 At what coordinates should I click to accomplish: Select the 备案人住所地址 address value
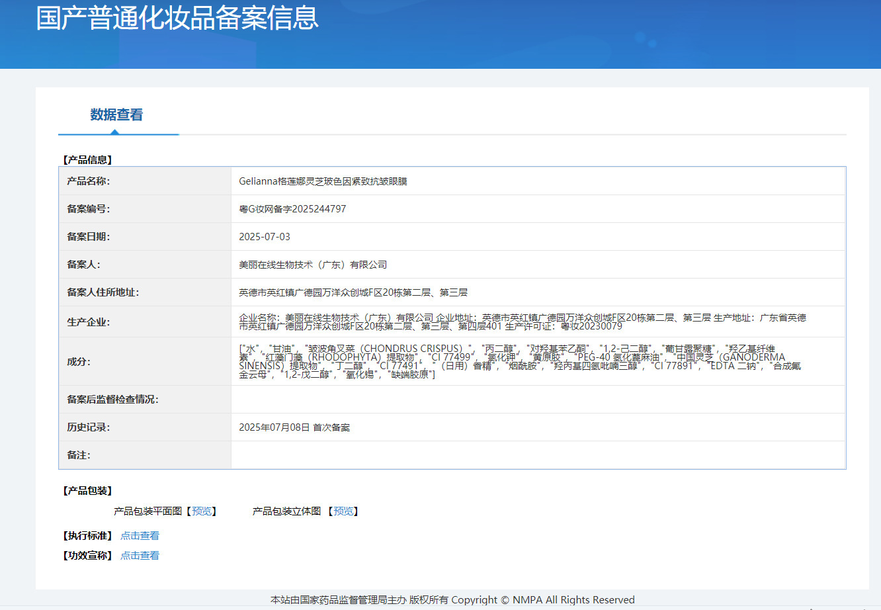(x=353, y=292)
